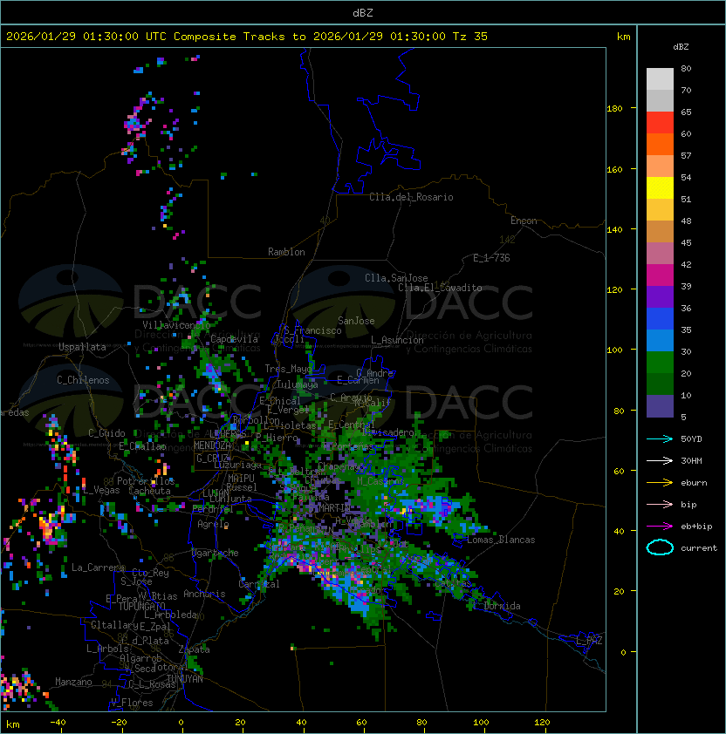Click the 'Clla.SanJose' map label

[396, 278]
